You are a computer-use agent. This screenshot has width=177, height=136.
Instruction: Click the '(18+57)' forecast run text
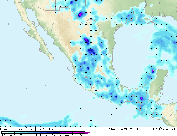pos(167,129)
